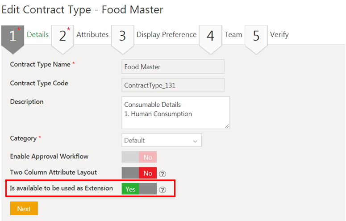
Task: Click the Contract Type Name field
Action: point(173,67)
